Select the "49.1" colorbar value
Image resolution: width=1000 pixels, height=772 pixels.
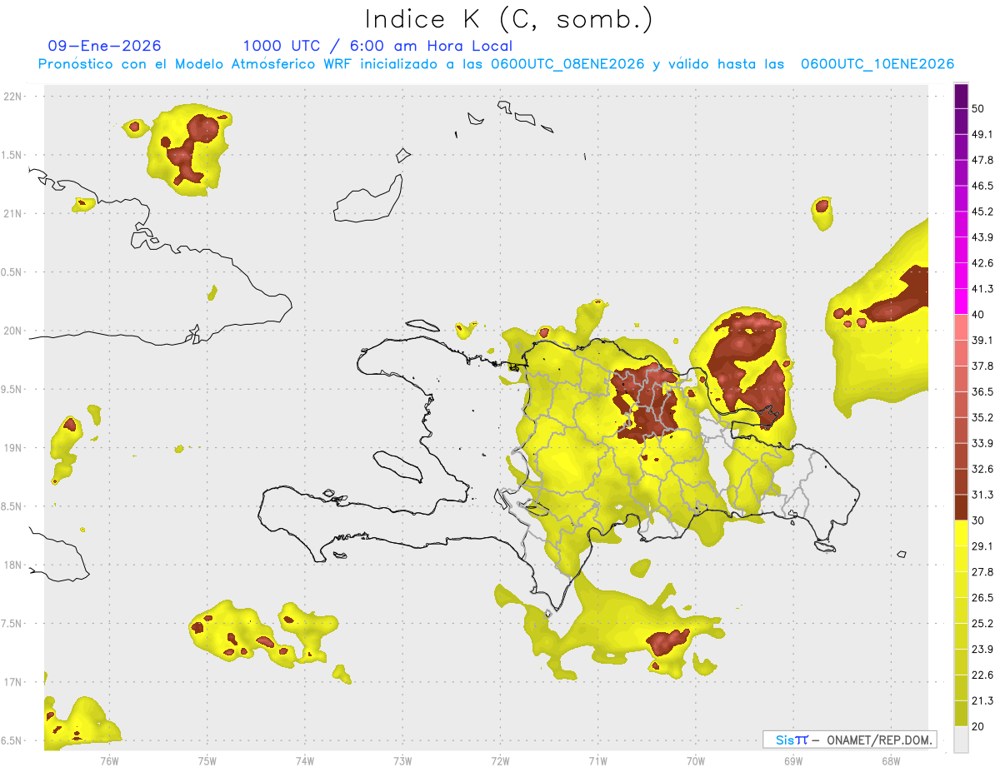pos(982,134)
